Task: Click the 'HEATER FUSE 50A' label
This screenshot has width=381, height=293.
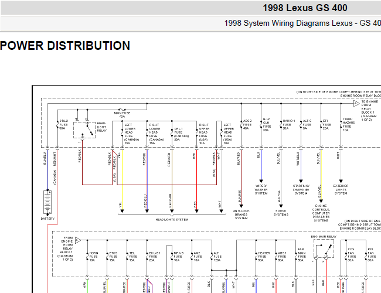Action: click(264, 257)
